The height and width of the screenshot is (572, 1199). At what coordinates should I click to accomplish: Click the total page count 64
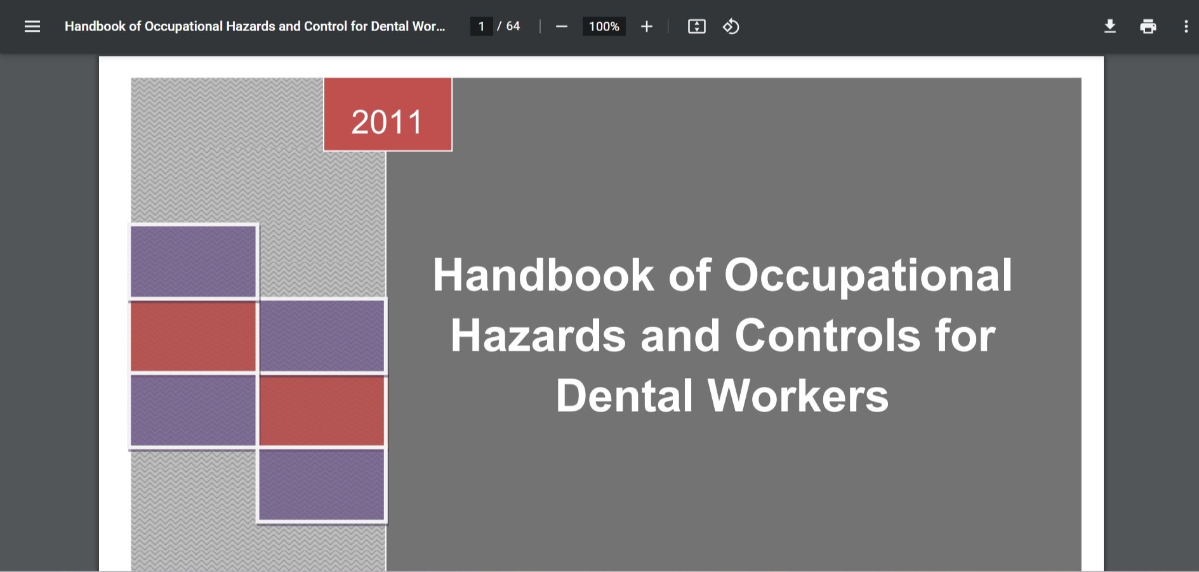point(513,27)
